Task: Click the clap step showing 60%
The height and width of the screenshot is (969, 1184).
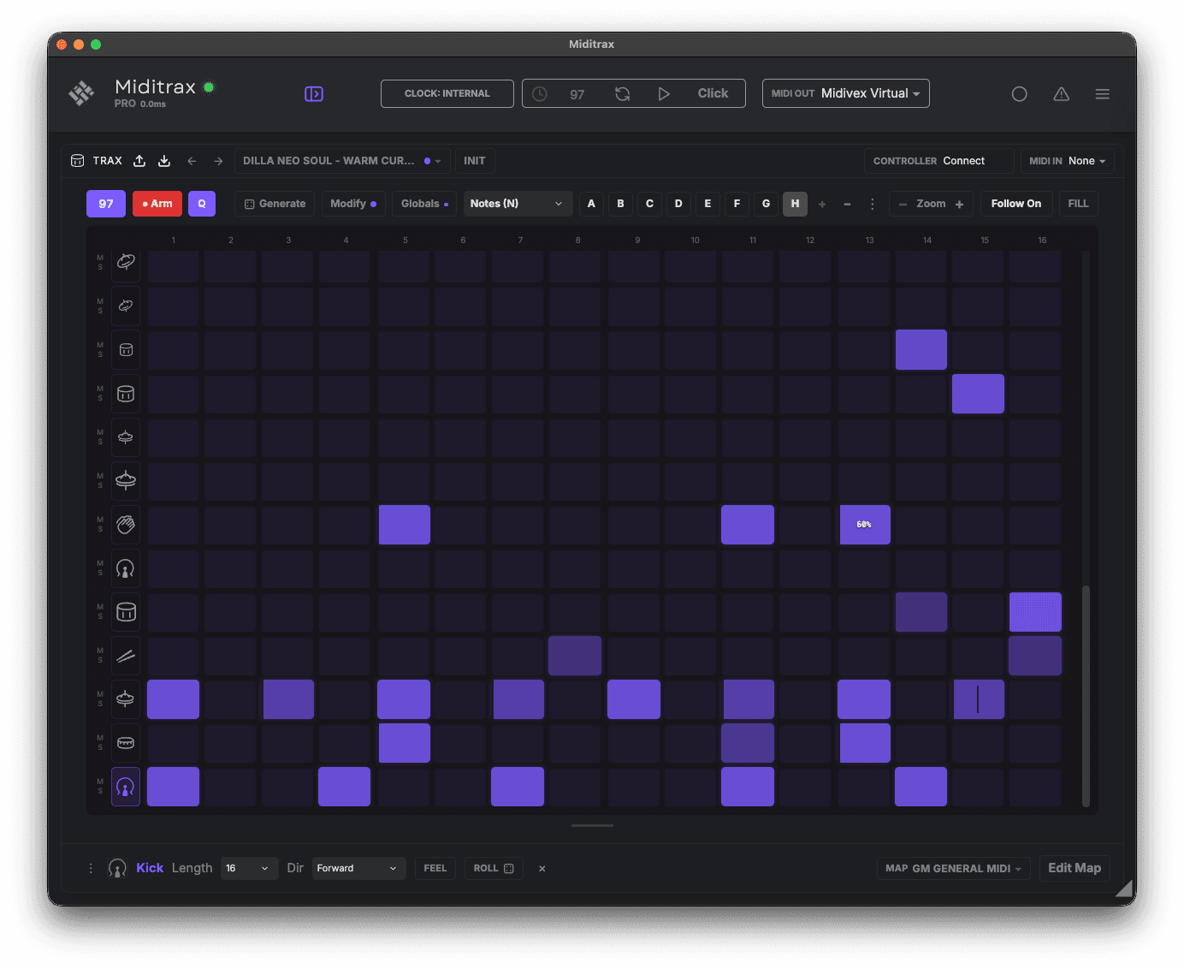Action: click(x=864, y=525)
